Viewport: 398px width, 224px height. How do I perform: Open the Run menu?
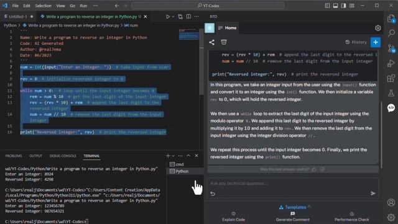[x=83, y=6]
